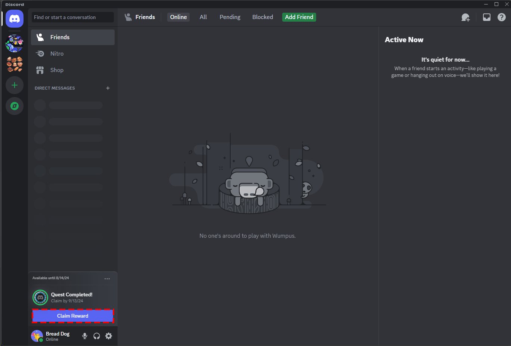Image resolution: width=511 pixels, height=346 pixels.
Task: Minimize the Discord window
Action: click(486, 4)
